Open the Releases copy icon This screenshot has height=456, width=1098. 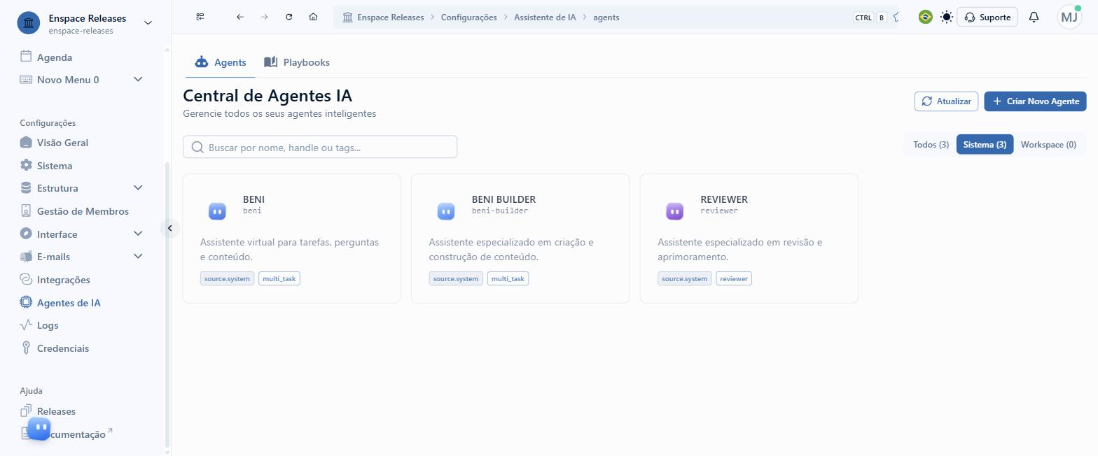(x=26, y=411)
